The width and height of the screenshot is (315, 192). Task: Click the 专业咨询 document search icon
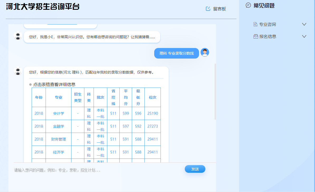[255, 24]
